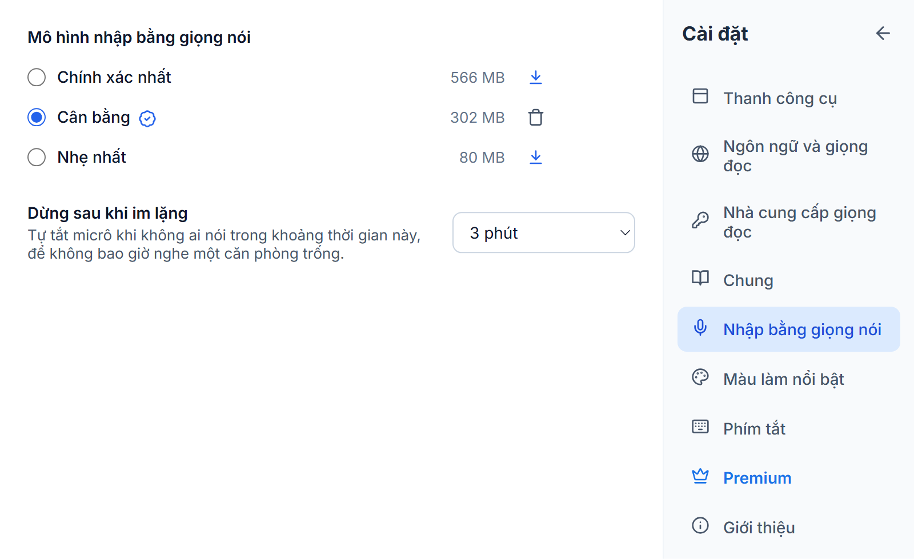This screenshot has height=559, width=914.
Task: Select the Chính xác nhất radio button
Action: click(37, 78)
